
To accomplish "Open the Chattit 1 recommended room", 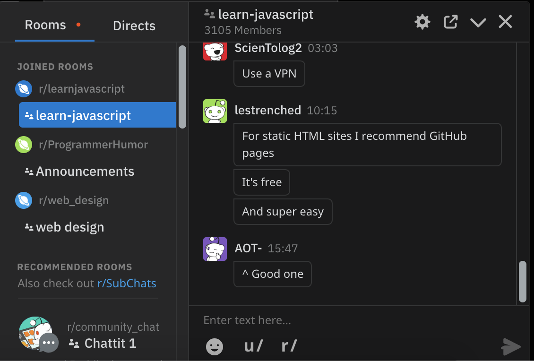I will tap(110, 344).
